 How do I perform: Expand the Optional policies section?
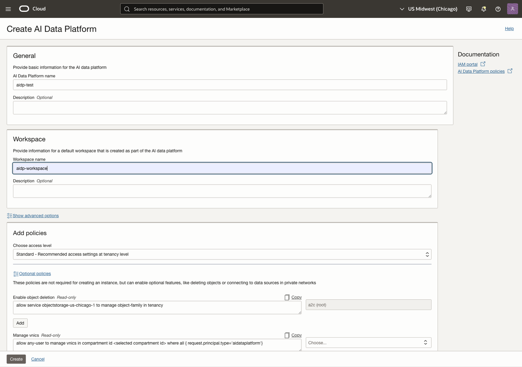tap(35, 274)
